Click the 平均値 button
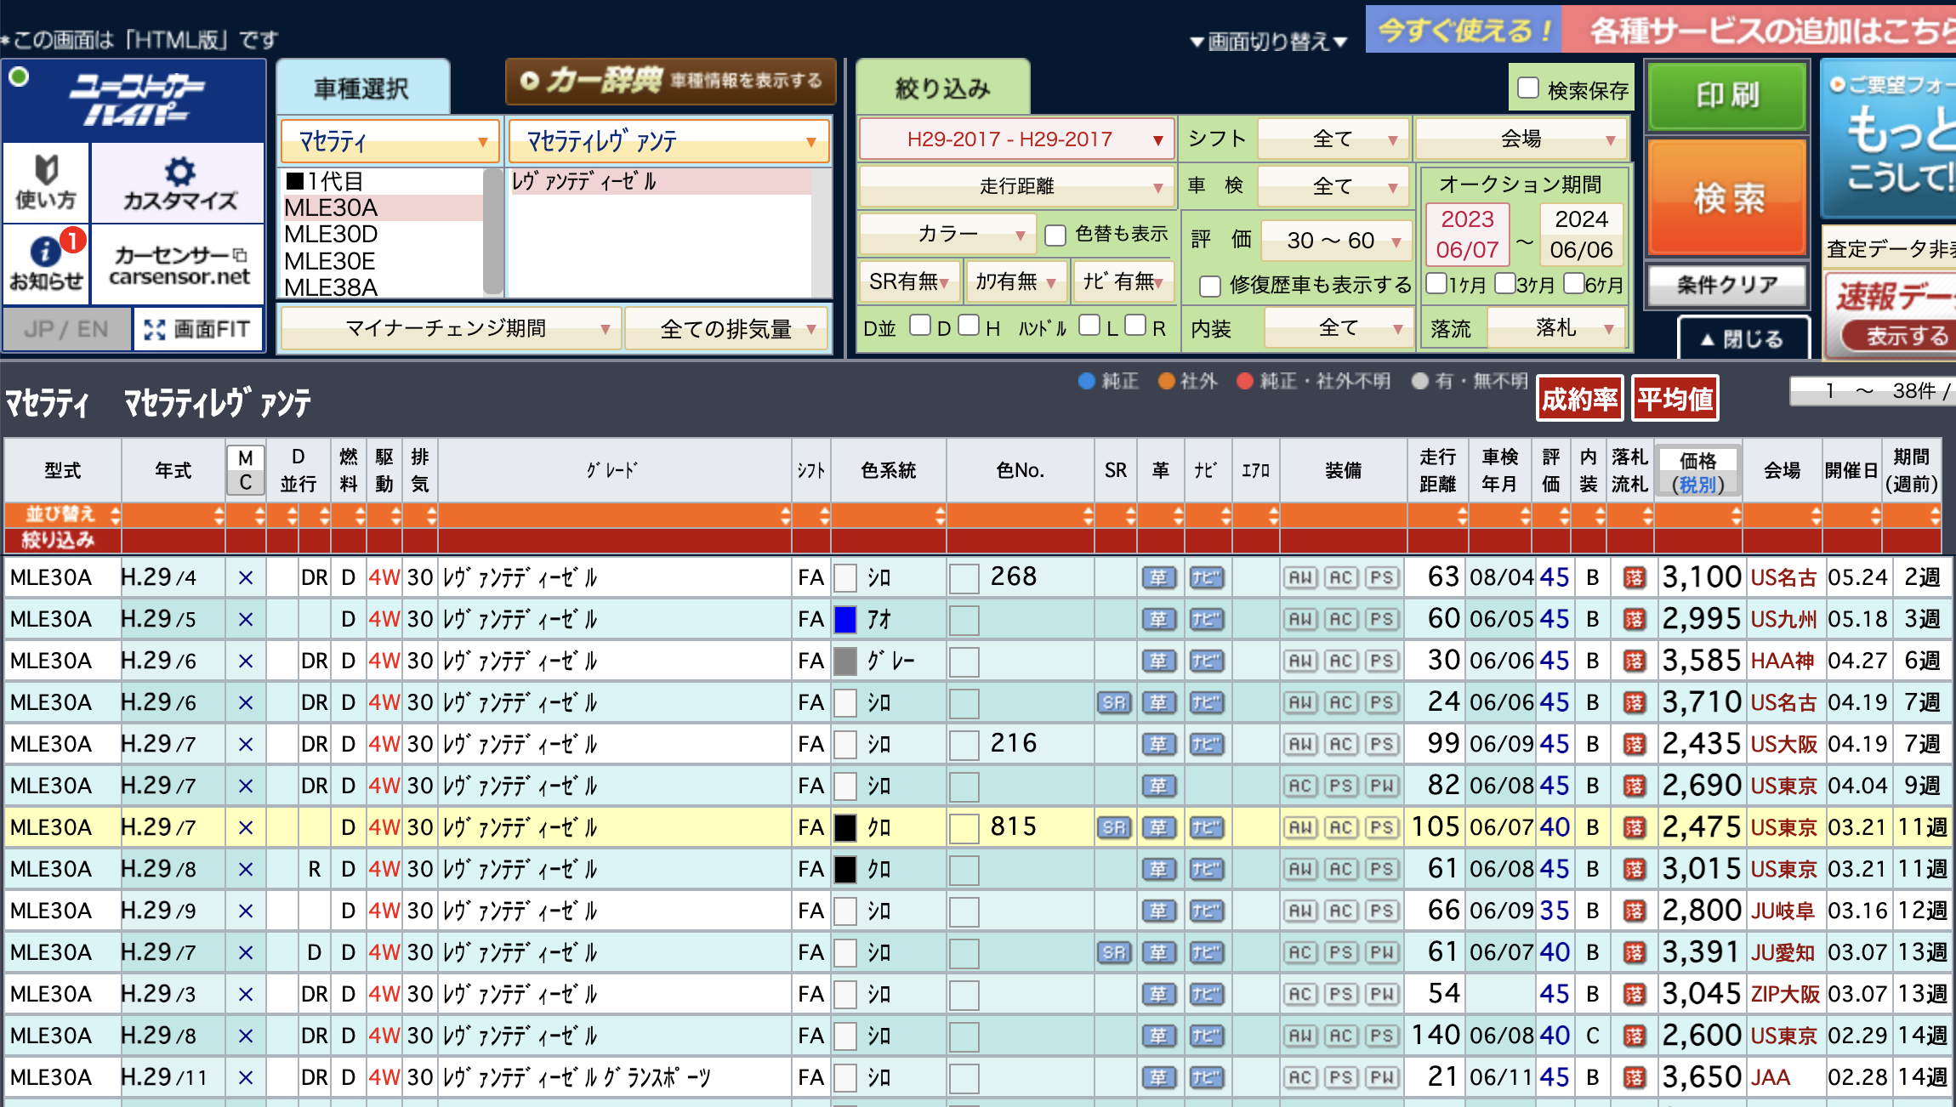1956x1107 pixels. point(1675,399)
